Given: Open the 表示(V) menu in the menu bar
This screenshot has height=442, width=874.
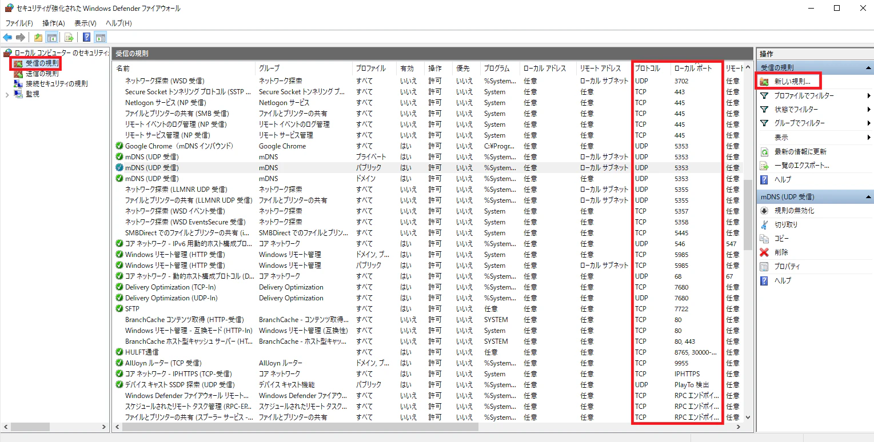Looking at the screenshot, I should tap(85, 23).
